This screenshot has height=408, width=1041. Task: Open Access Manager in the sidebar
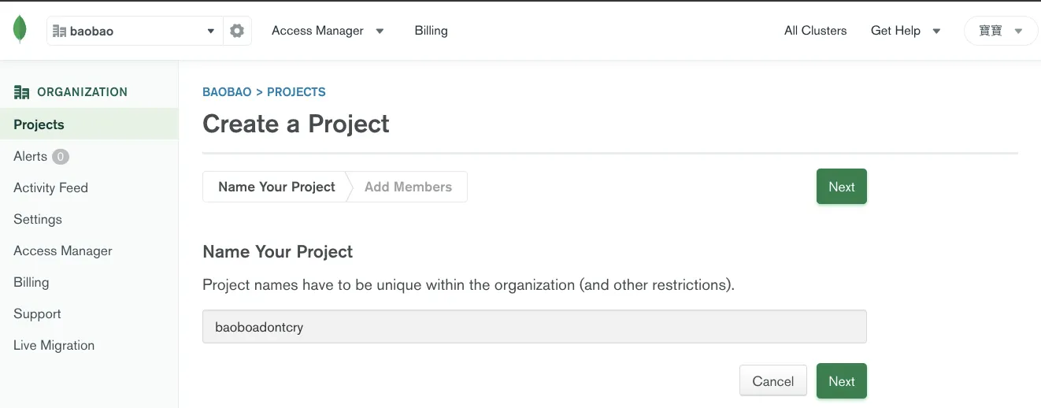63,250
